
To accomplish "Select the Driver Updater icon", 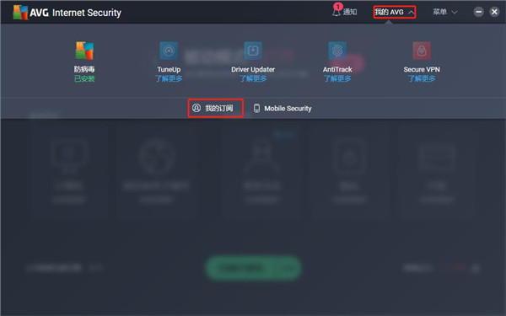I will pos(253,51).
